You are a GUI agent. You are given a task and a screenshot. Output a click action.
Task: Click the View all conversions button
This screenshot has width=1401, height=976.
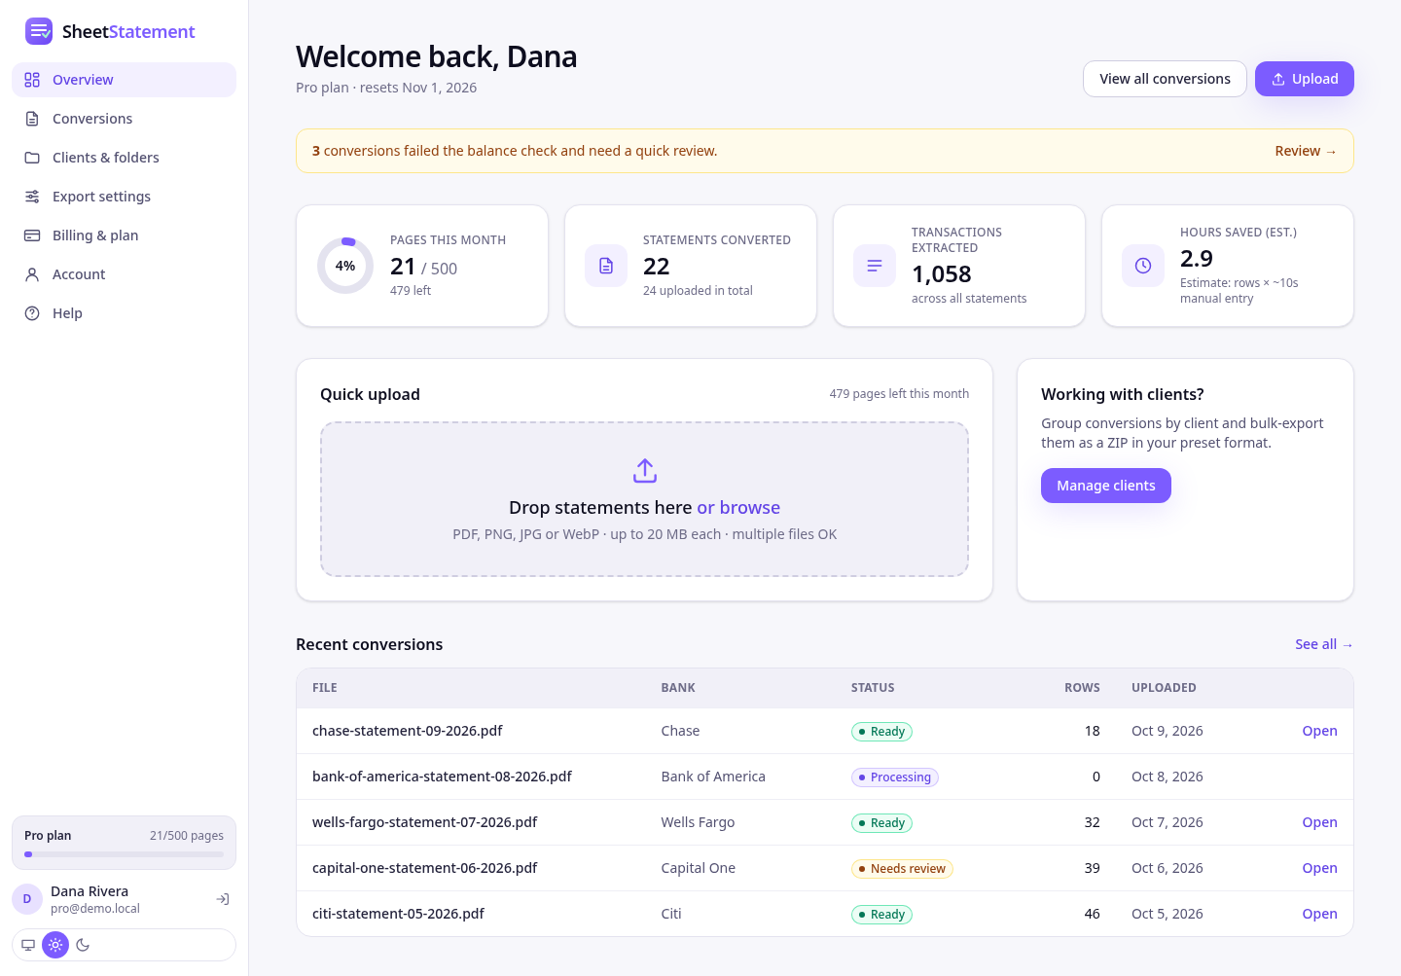click(x=1165, y=79)
